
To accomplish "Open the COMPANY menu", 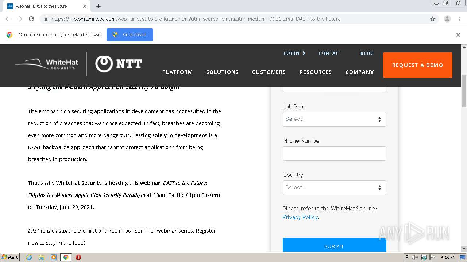I will point(360,72).
